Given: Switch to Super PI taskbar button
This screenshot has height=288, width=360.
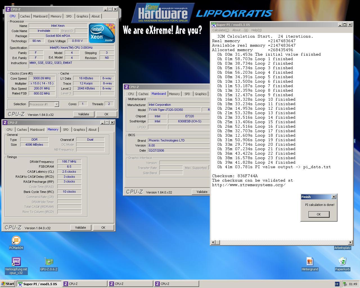Looking at the screenshot, I should coord(39,284).
